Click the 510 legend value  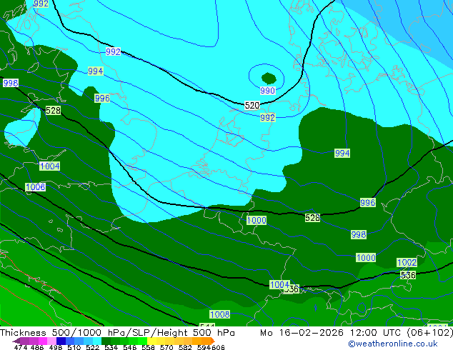[x=74, y=347]
